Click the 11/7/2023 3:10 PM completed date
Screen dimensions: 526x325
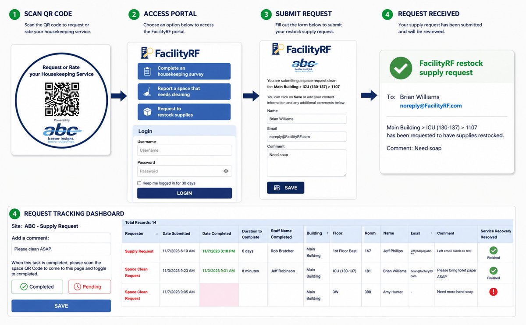[x=219, y=251]
